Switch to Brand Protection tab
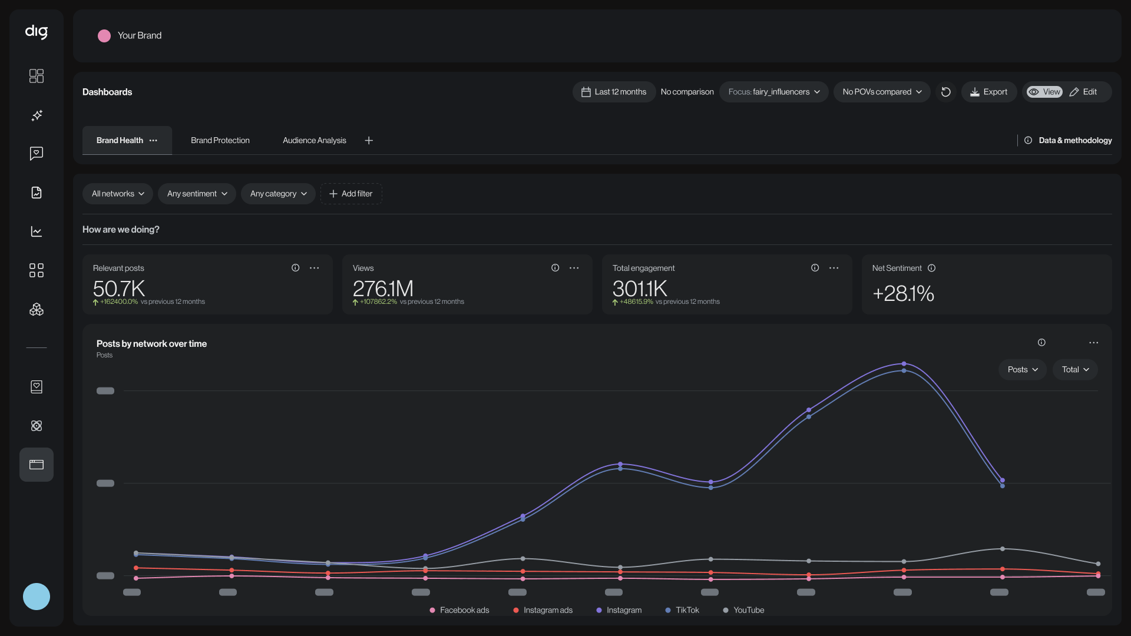1131x636 pixels. (x=220, y=141)
